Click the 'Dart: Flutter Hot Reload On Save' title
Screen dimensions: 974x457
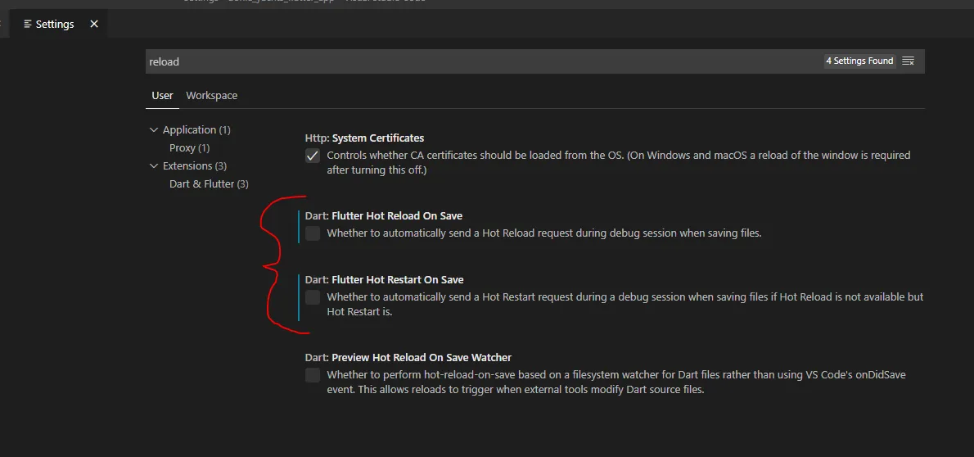coord(383,215)
